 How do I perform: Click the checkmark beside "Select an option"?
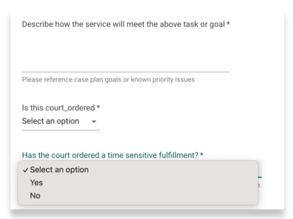[25, 170]
